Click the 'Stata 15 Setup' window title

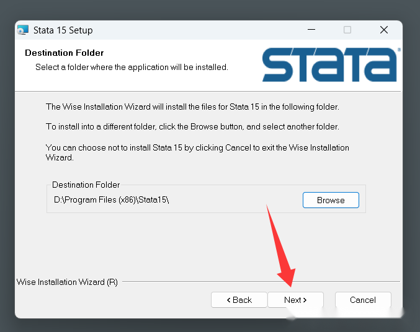(x=63, y=30)
